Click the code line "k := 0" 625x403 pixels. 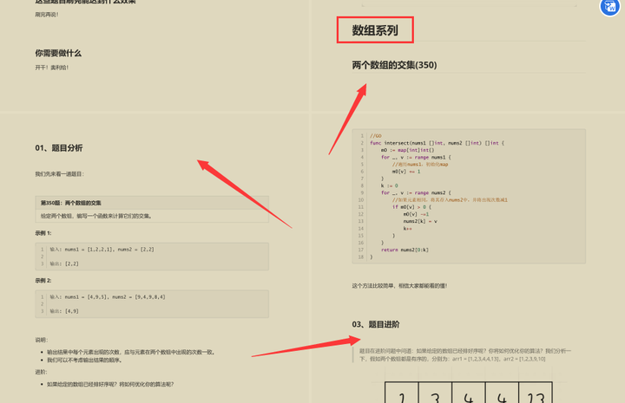coord(390,185)
